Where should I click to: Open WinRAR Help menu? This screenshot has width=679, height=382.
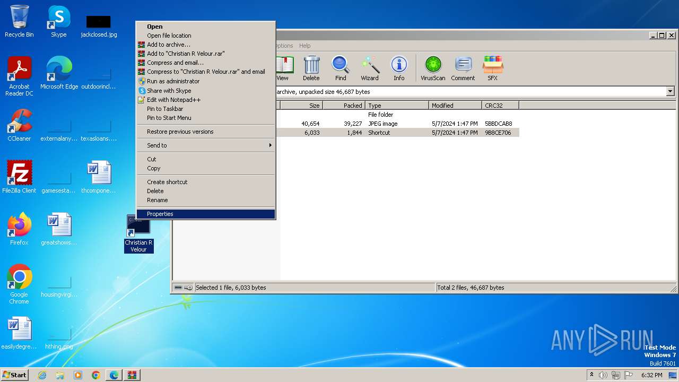305,46
